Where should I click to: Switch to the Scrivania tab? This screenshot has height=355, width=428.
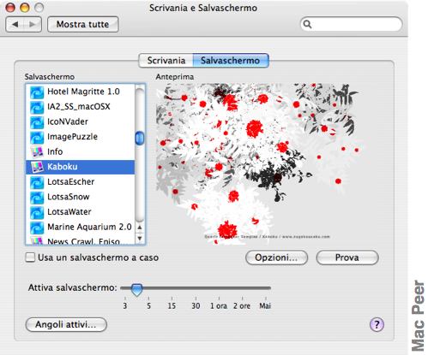point(166,61)
